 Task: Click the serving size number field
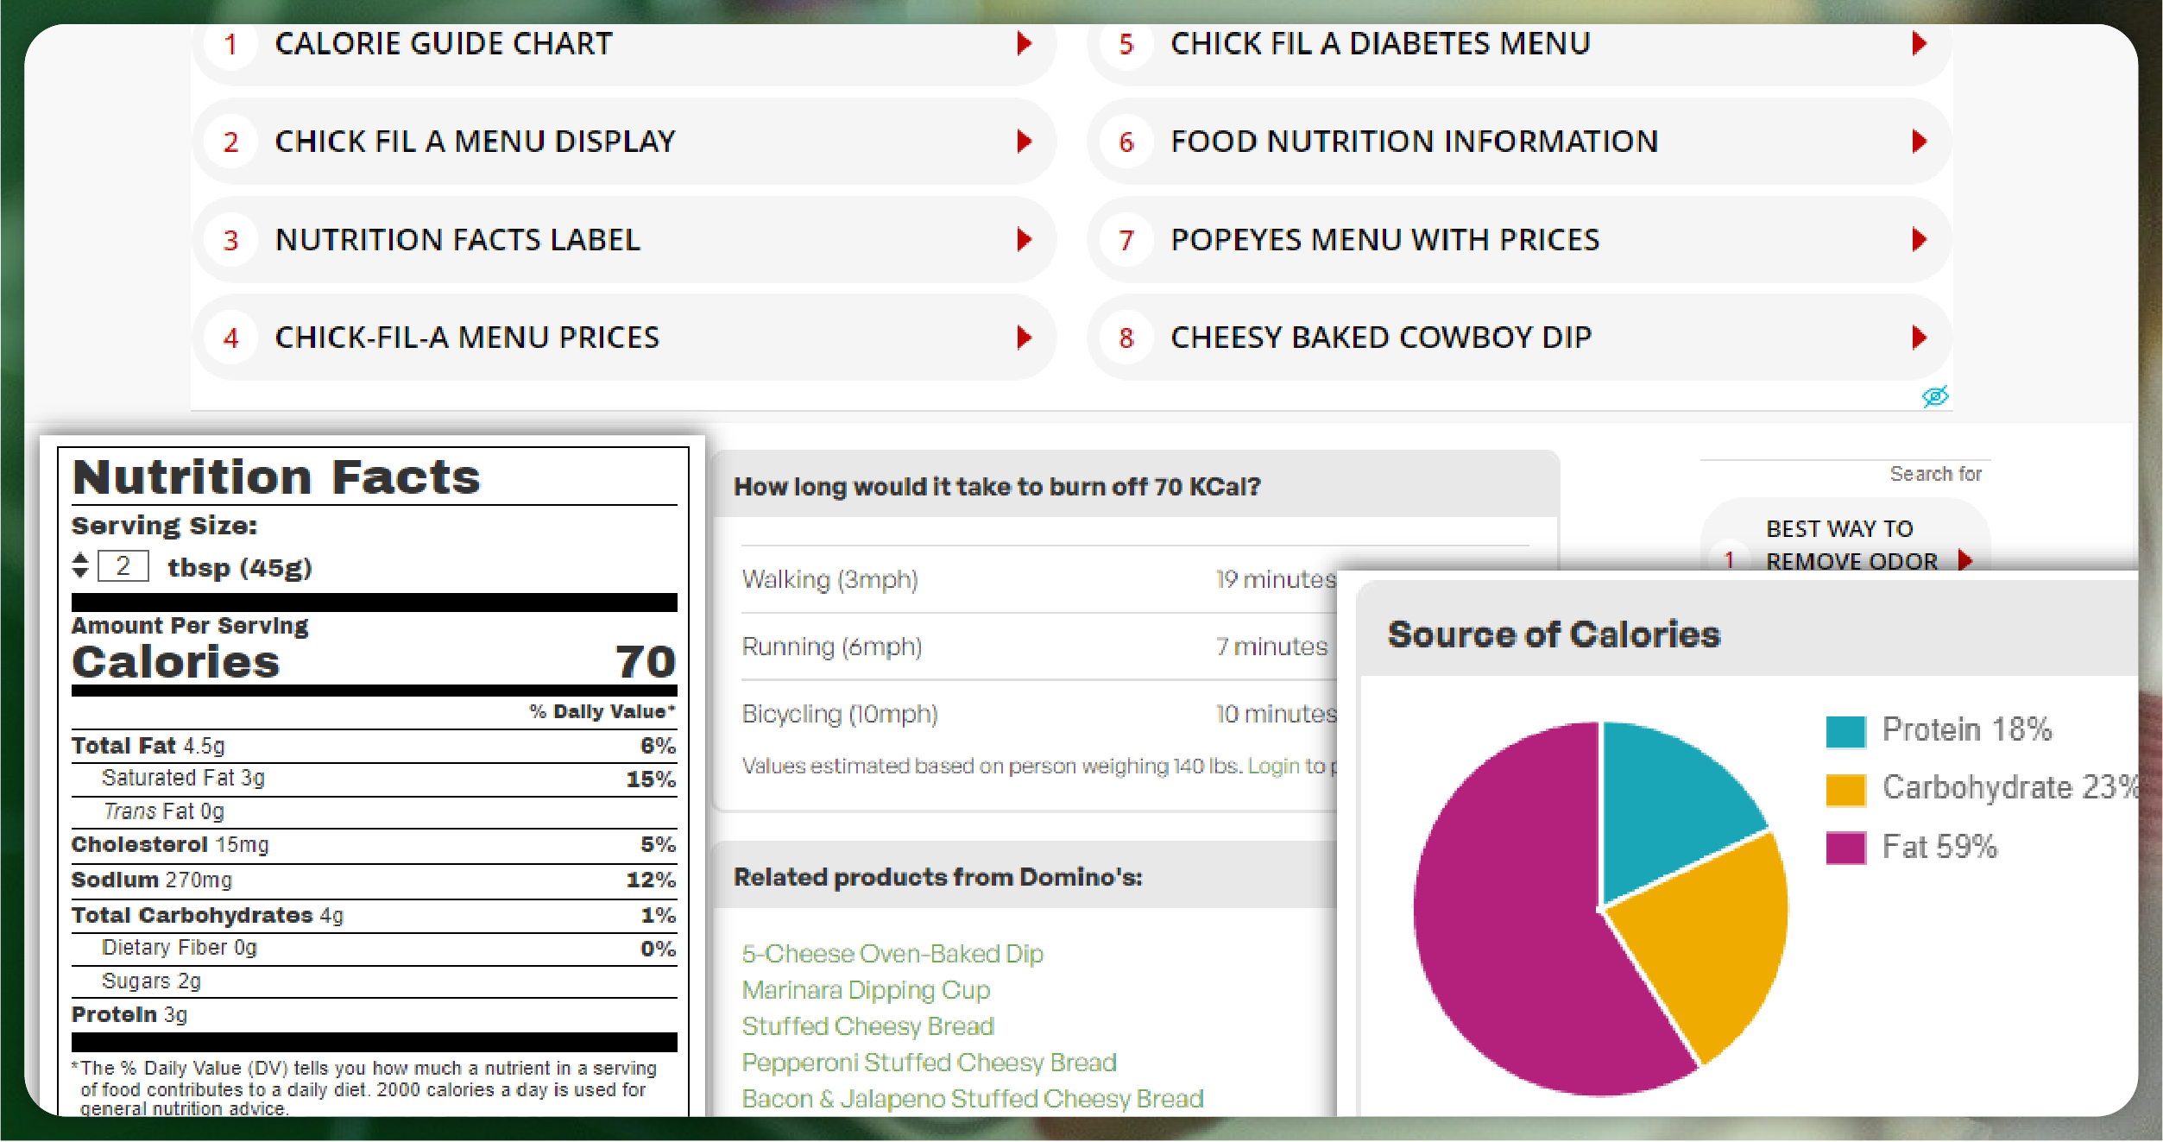click(x=123, y=566)
